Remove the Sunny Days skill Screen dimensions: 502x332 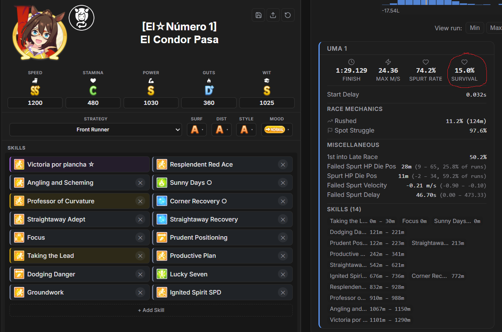point(282,183)
